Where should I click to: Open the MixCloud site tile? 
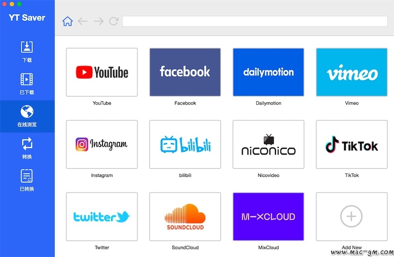(x=268, y=216)
